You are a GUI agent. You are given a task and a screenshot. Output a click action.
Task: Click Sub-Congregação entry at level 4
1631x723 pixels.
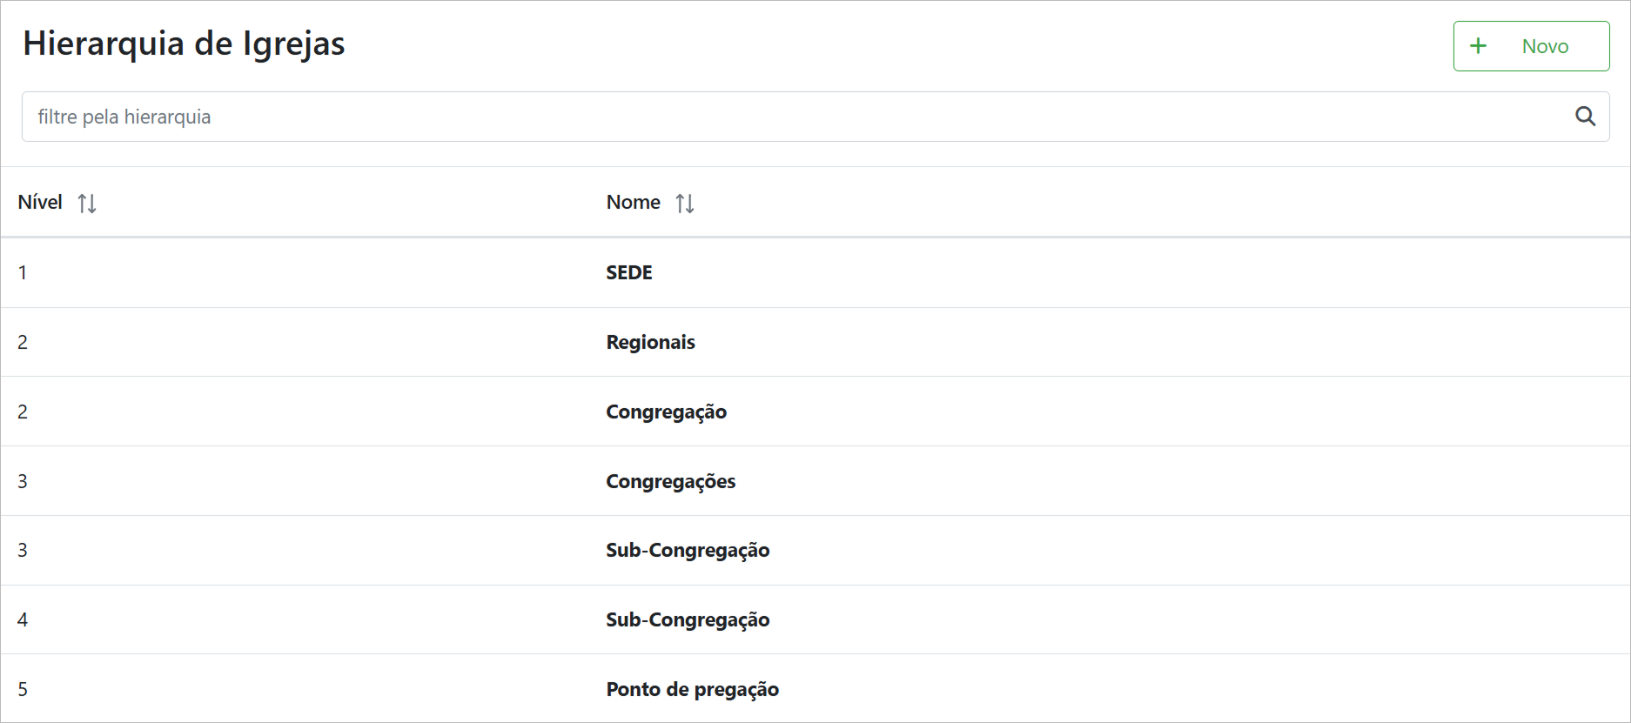click(x=688, y=620)
